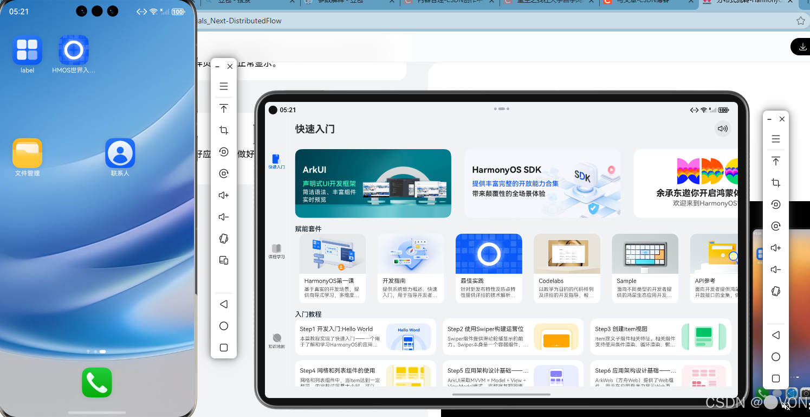Increase emulator volume with the volume-up icon
The width and height of the screenshot is (810, 417).
(224, 195)
